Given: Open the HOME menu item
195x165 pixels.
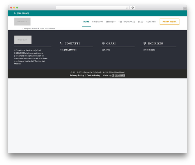Looking at the screenshot, I should 86,22.
